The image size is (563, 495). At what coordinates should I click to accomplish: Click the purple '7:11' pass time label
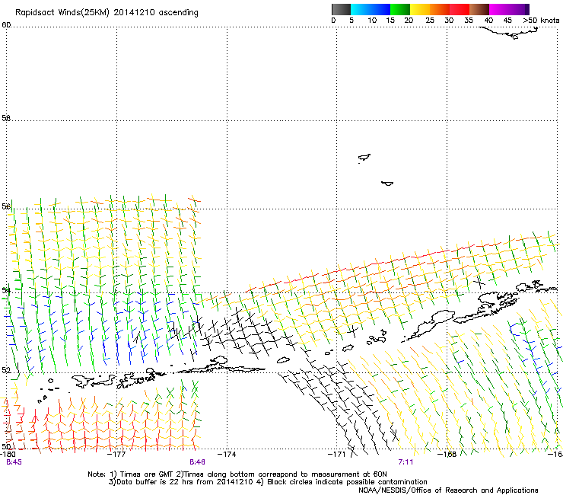pos(406,462)
